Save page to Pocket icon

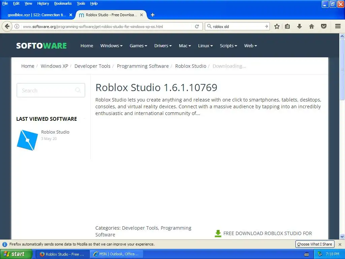[x=324, y=26]
